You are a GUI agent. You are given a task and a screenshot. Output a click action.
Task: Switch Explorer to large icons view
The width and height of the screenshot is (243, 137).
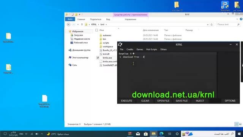[240, 124]
